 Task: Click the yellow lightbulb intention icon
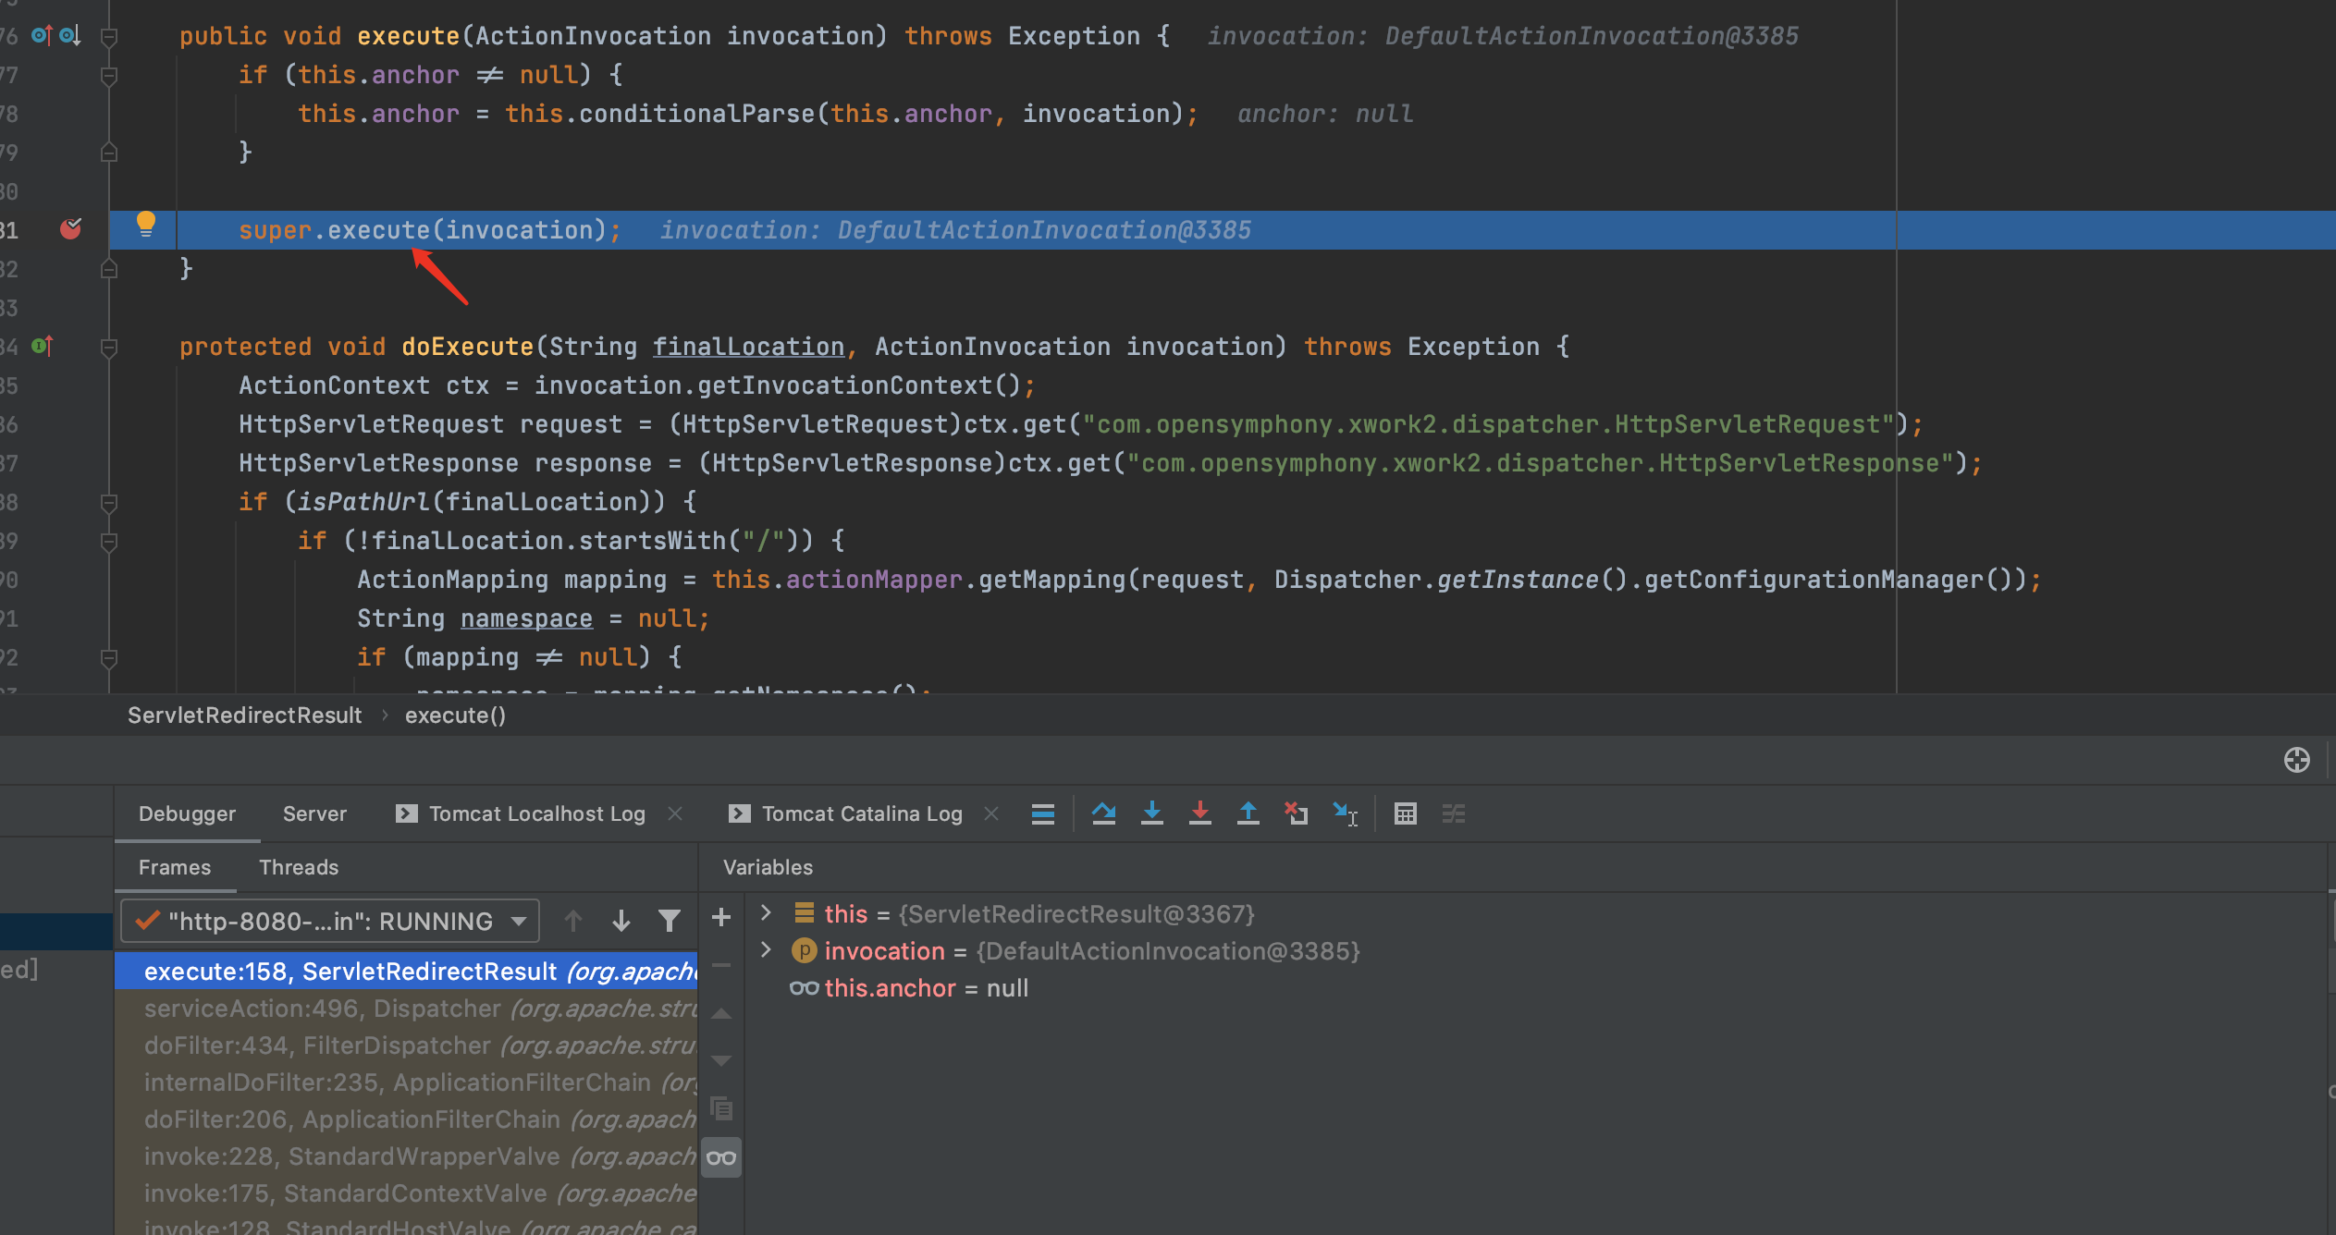(146, 224)
